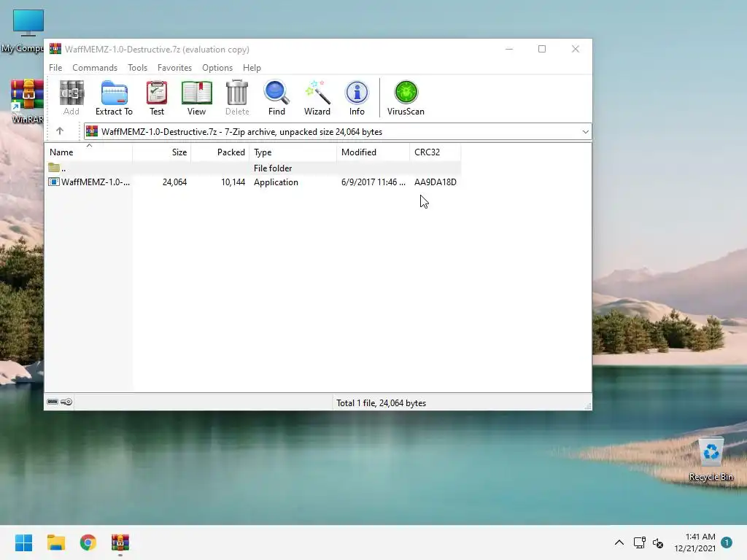Click the network tray icon
The width and height of the screenshot is (747, 560).
tap(639, 542)
